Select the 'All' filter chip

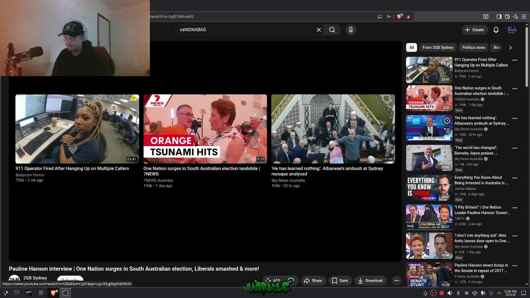point(411,48)
